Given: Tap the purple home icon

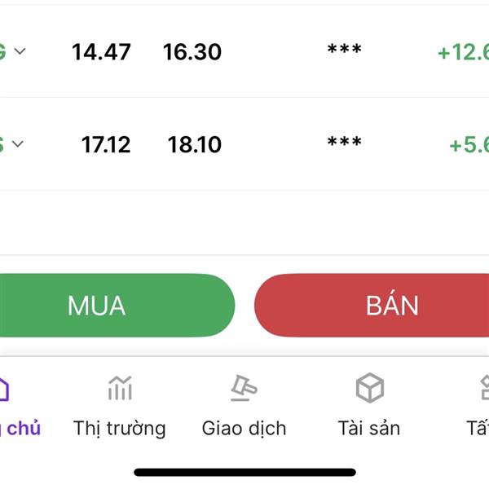Looking at the screenshot, I should 4,389.
